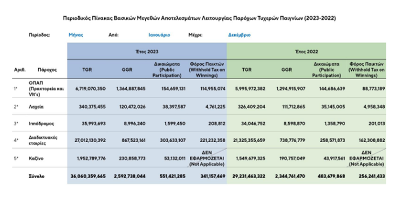Select the Διαδικτυακές εταιρίες row label
The image size is (402, 211).
click(x=43, y=140)
